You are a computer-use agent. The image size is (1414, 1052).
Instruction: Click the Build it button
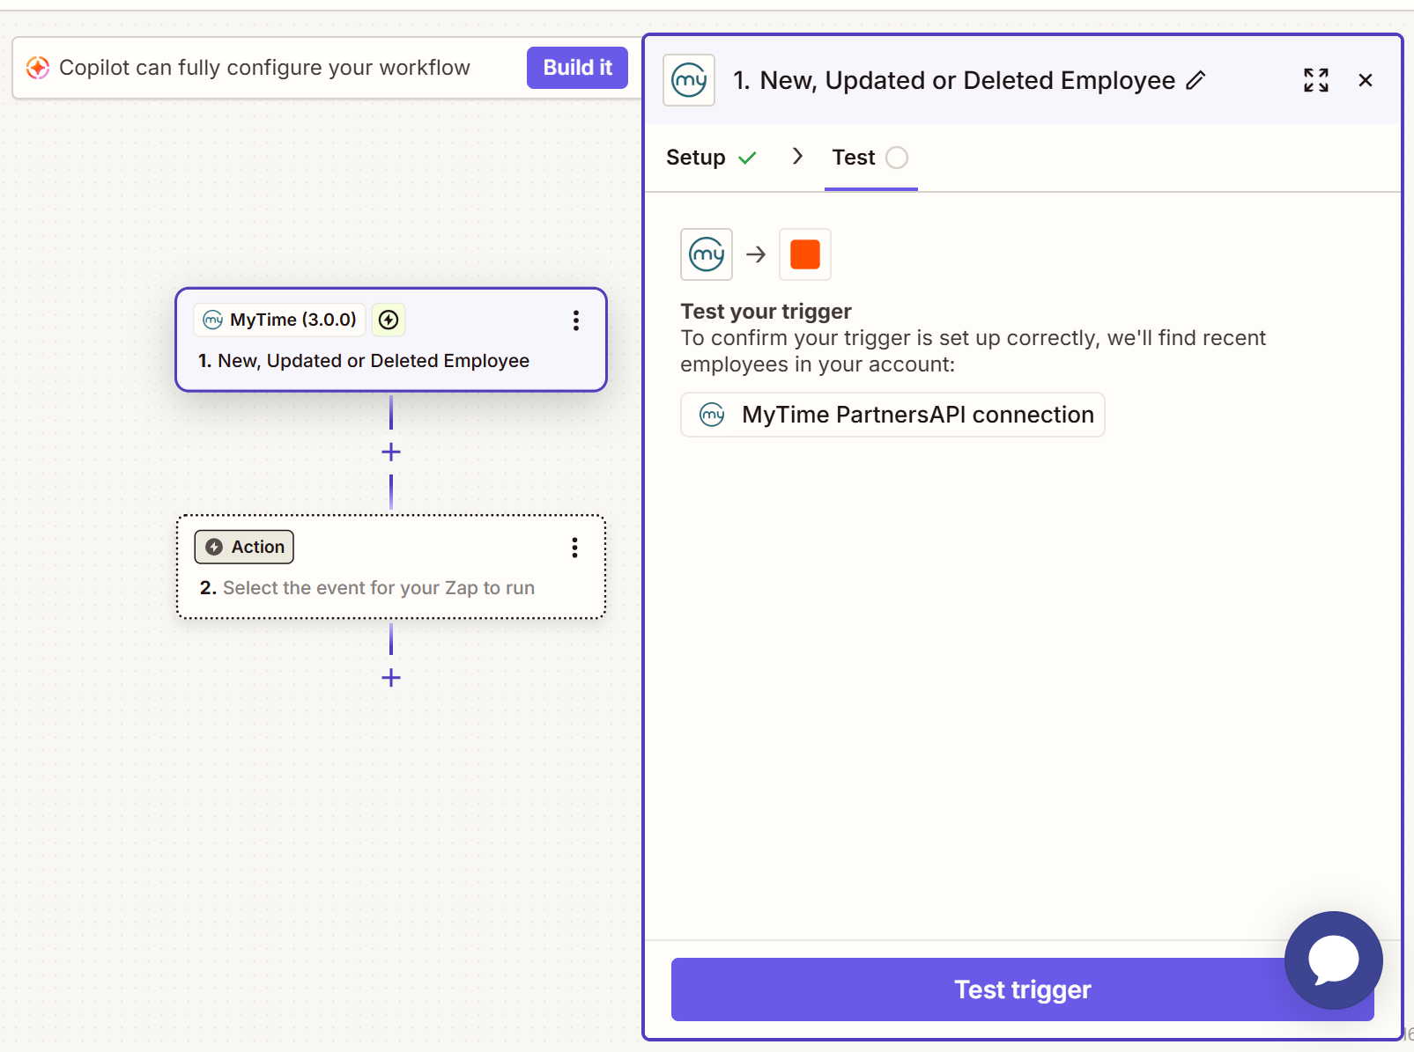click(x=577, y=68)
